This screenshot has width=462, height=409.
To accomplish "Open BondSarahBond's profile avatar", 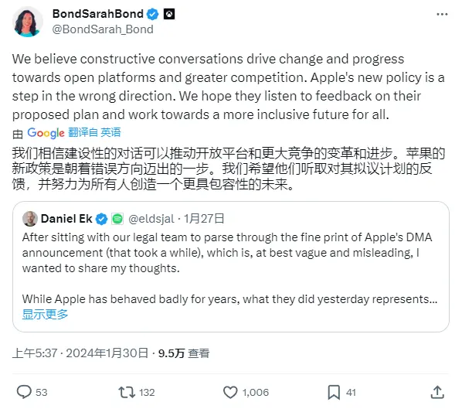I will point(27,22).
